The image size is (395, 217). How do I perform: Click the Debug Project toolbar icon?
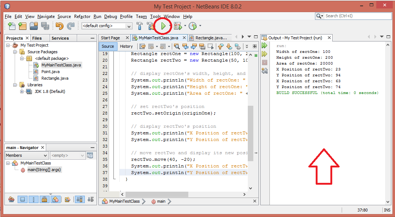pyautogui.click(x=178, y=26)
